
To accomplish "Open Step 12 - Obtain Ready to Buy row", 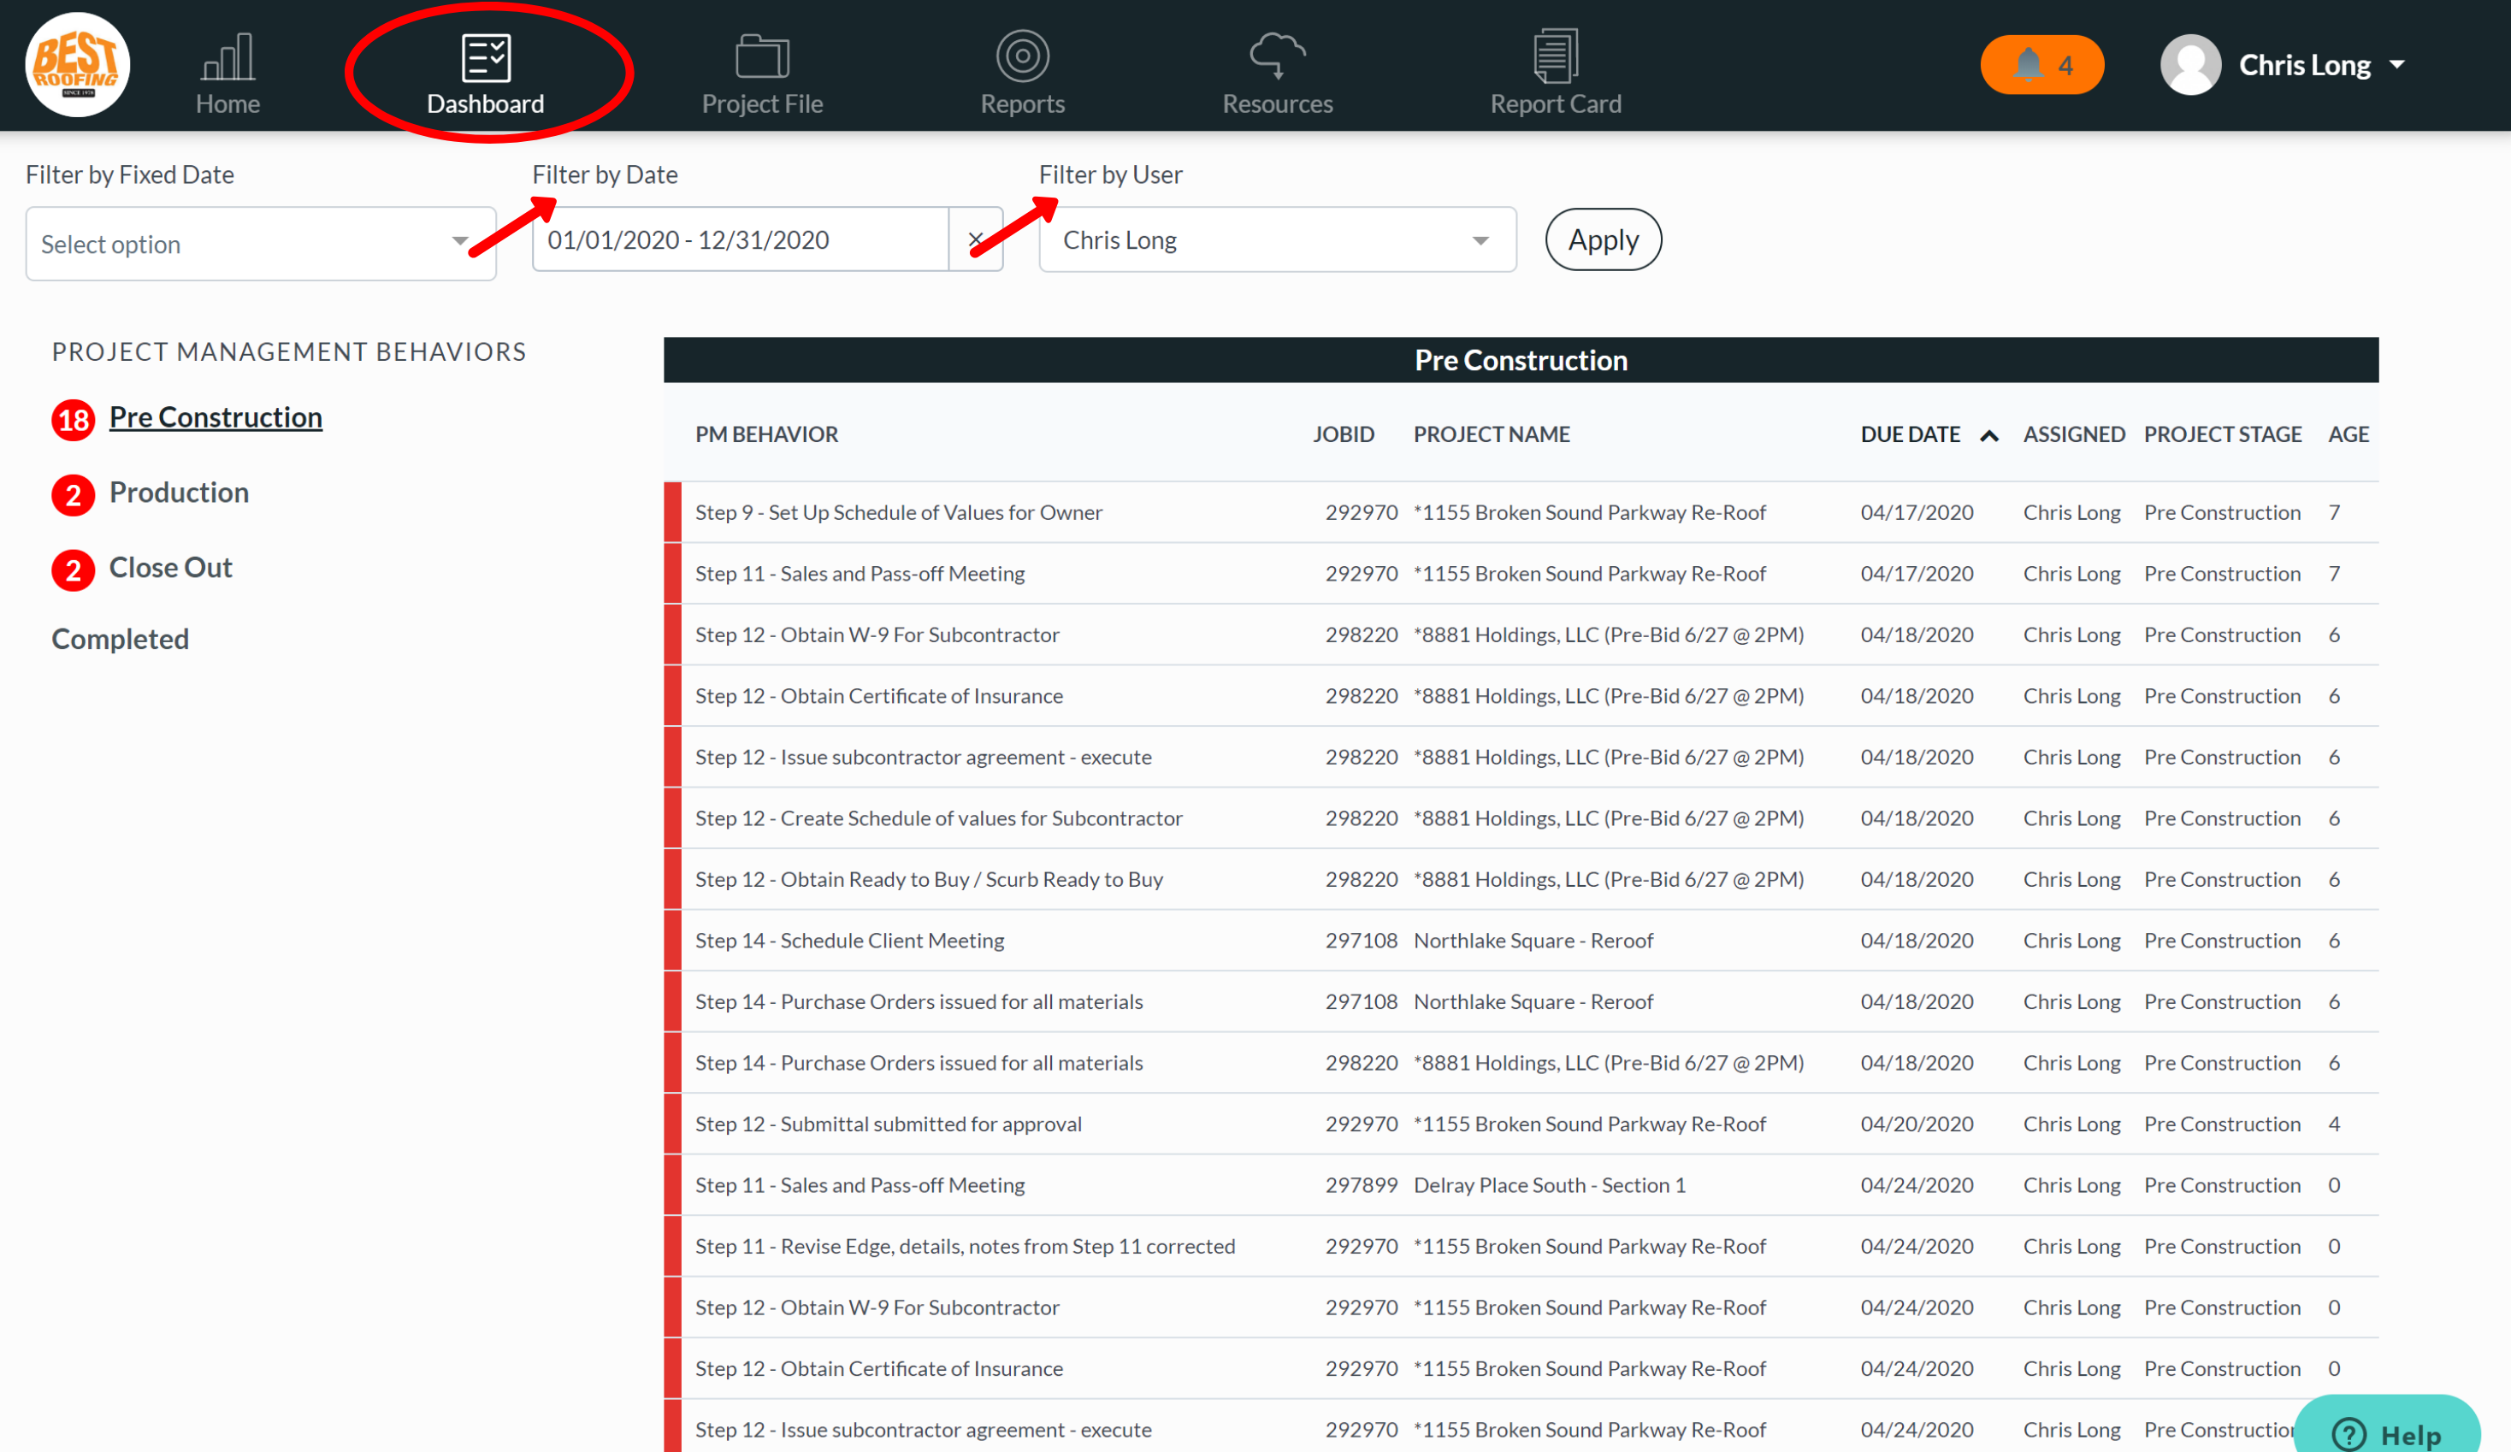I will pyautogui.click(x=1521, y=879).
